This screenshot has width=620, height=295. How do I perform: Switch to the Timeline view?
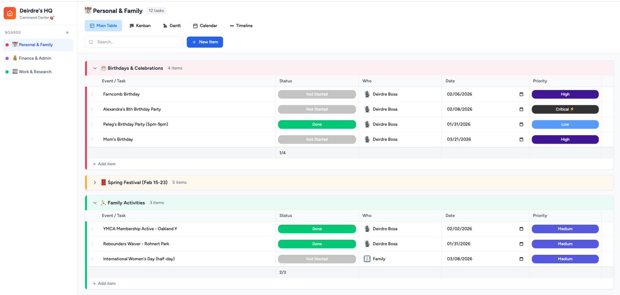(241, 26)
